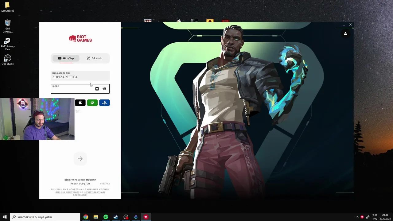
Task: Toggle password visibility eye icon
Action: coord(104,89)
